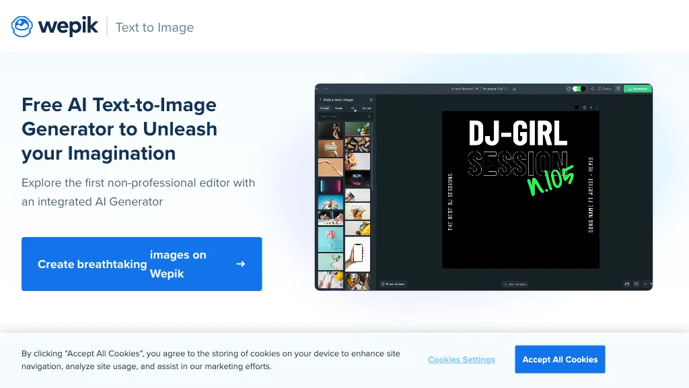
Task: Select the pink balloons thumbnail
Action: [330, 239]
